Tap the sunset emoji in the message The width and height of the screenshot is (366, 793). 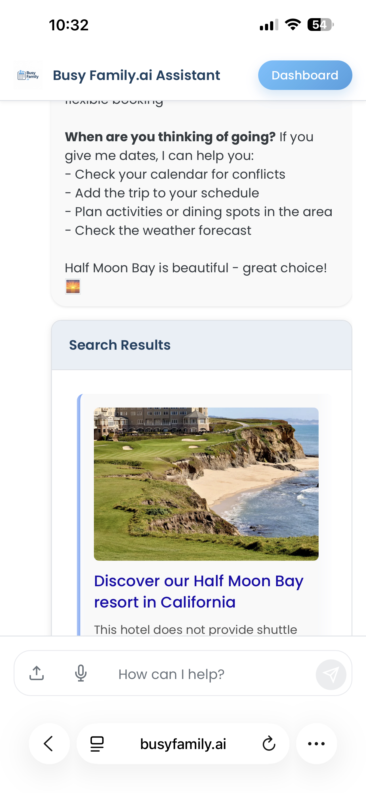[73, 286]
